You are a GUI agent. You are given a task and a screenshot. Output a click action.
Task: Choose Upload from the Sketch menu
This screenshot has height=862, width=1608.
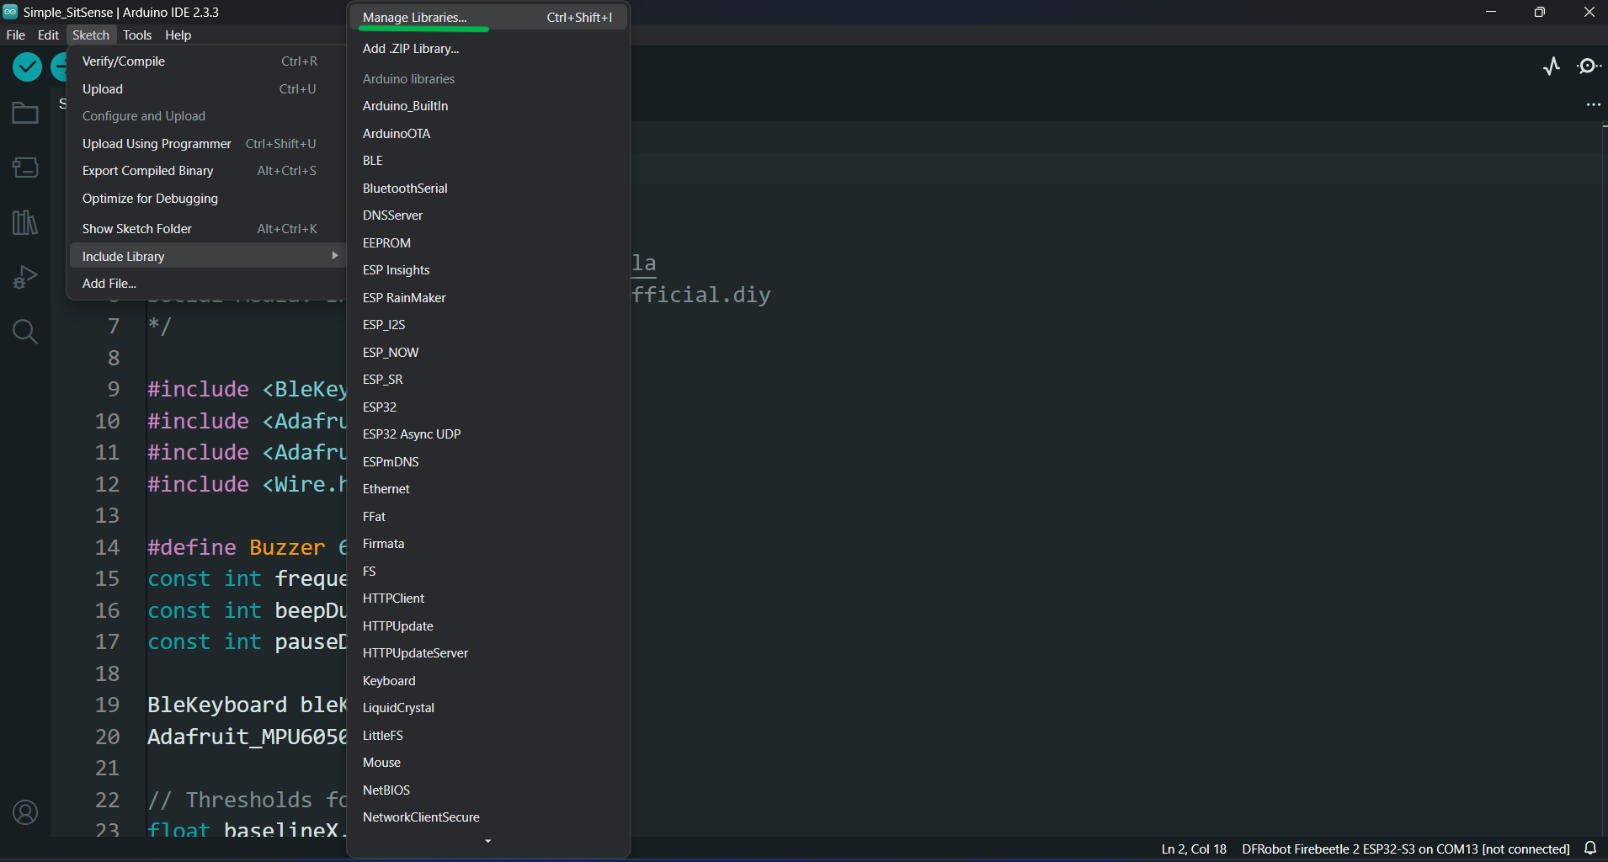click(206, 89)
